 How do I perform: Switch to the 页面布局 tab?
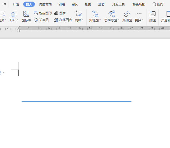(x=45, y=4)
